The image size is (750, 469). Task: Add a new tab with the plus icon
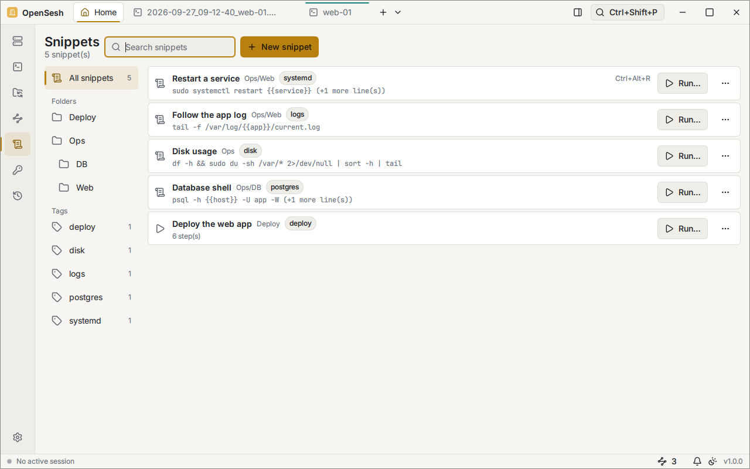click(383, 12)
